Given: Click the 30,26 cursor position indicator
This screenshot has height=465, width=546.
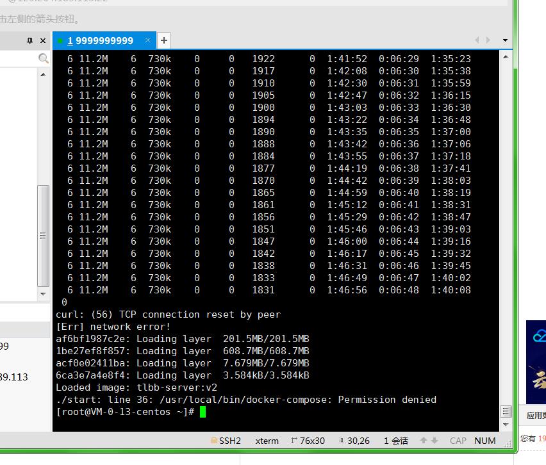Looking at the screenshot, I should tap(354, 441).
